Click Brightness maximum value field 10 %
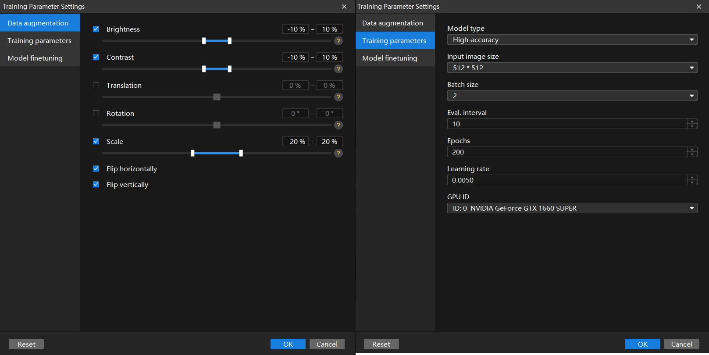 click(330, 29)
